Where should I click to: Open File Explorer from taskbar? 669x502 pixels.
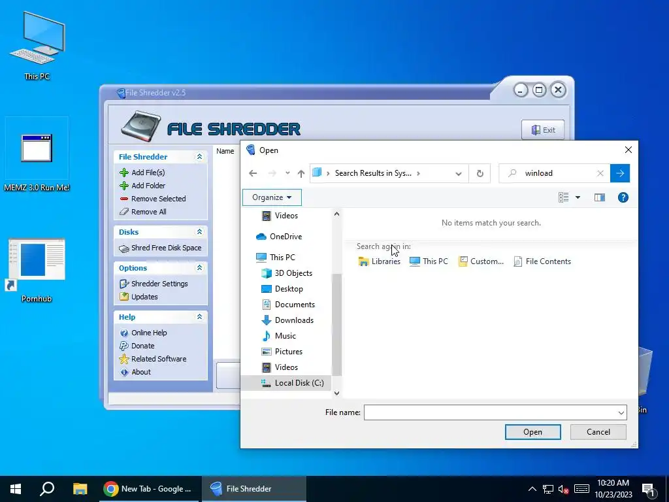80,489
